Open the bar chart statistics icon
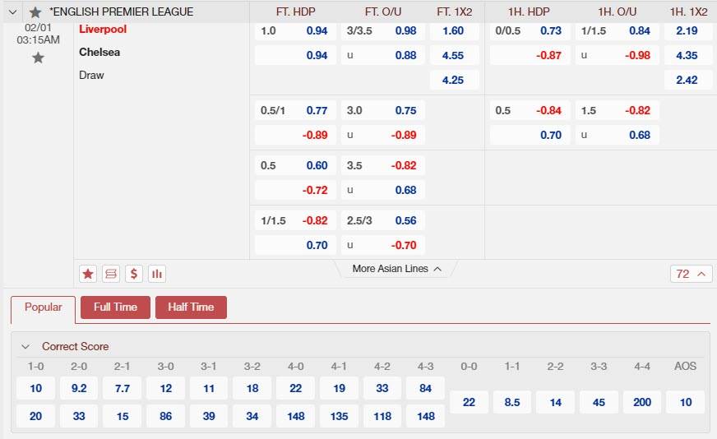Viewport: 717px width, 439px height. click(x=156, y=274)
